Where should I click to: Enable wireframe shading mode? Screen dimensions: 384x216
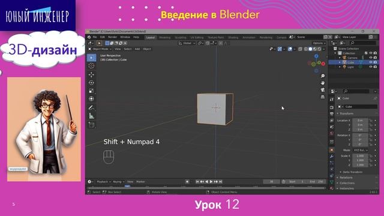306,49
